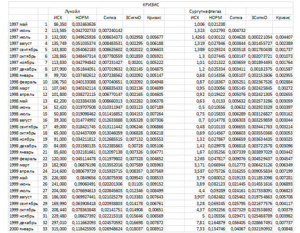This screenshot has height=233, width=300.
Task: Select the cell with value 182,900
Action: click(58, 165)
